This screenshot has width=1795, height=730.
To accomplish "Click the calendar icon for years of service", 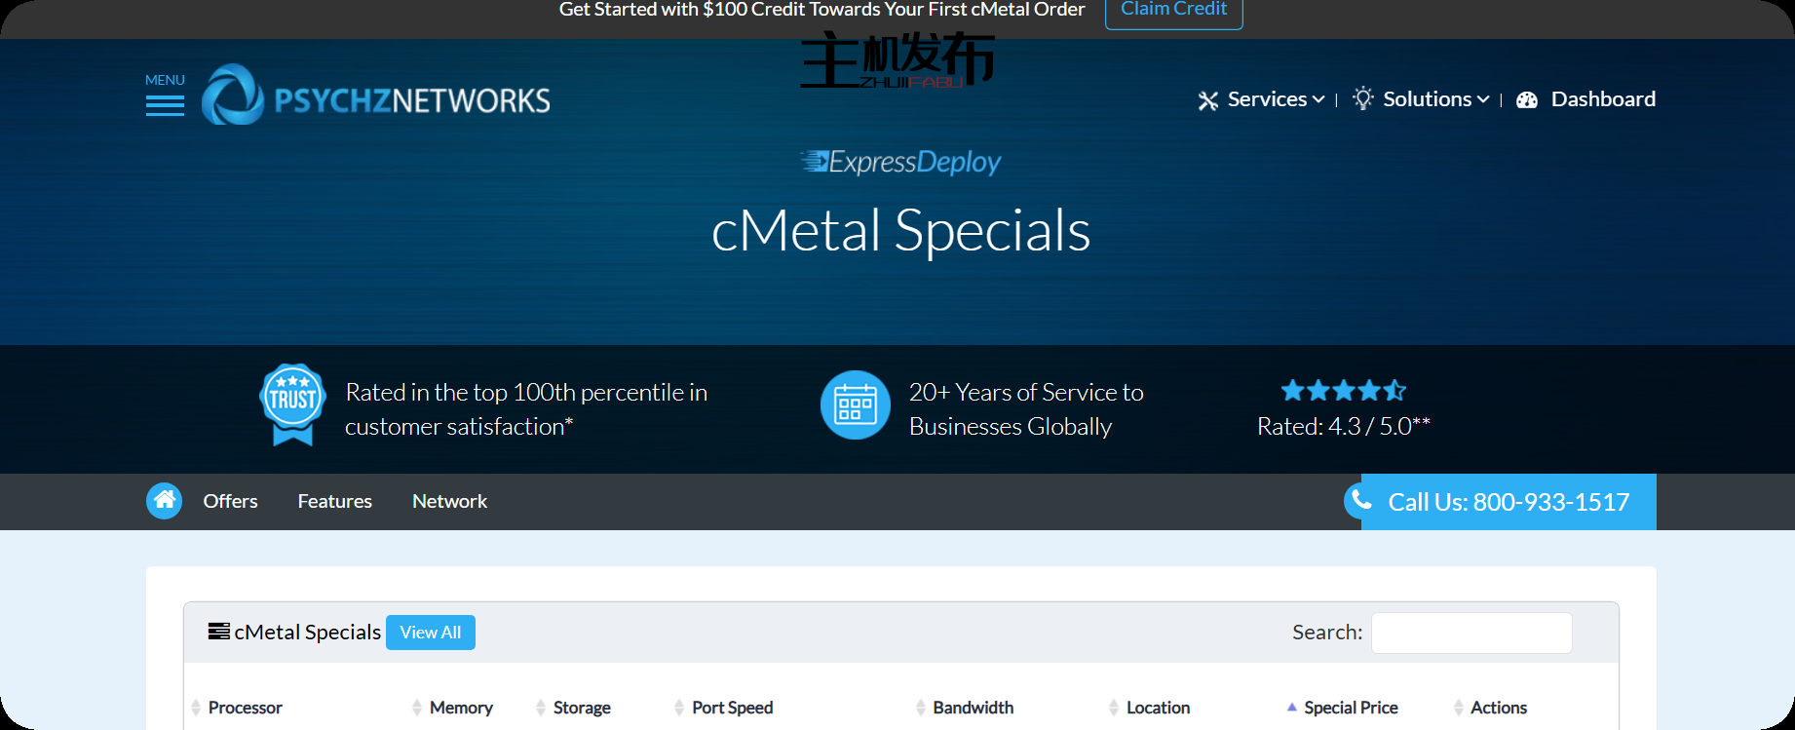I will point(855,404).
